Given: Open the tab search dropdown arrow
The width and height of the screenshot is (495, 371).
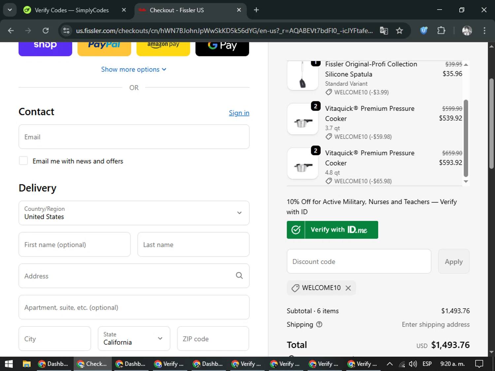Looking at the screenshot, I should tap(10, 10).
